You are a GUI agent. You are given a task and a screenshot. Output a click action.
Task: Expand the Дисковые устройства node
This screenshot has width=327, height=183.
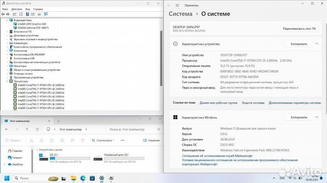tap(7, 35)
